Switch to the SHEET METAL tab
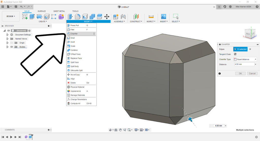 click(x=59, y=11)
